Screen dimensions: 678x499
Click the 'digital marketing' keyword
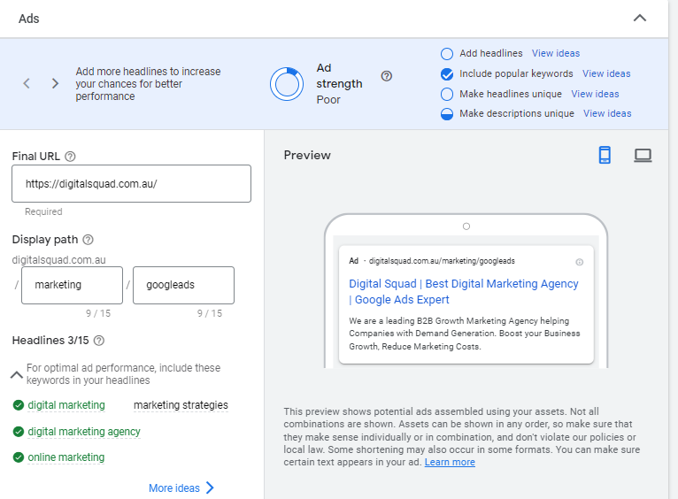click(x=66, y=405)
